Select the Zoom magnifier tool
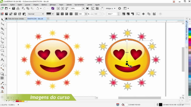 point(2,33)
